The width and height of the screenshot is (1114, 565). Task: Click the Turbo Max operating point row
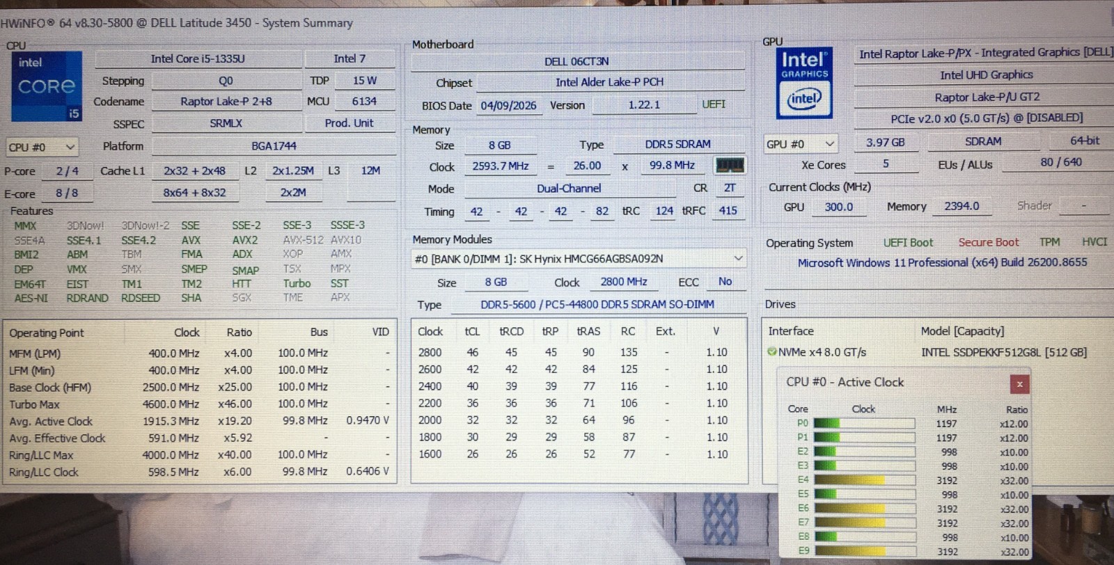point(198,404)
